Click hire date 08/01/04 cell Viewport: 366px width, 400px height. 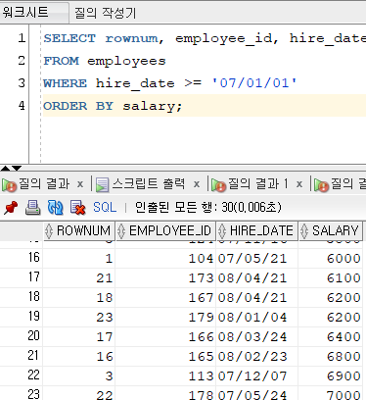pos(256,318)
